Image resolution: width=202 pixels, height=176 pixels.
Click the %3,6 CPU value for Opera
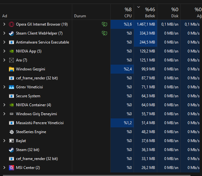coord(128,24)
